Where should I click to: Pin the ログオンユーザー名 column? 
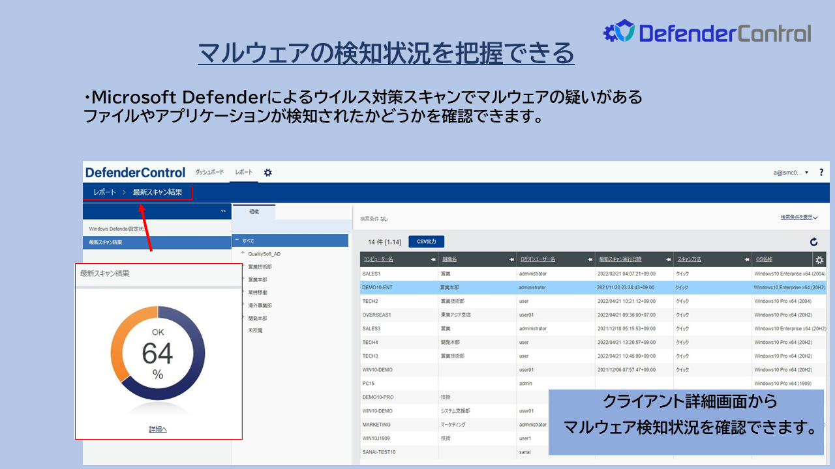click(590, 259)
